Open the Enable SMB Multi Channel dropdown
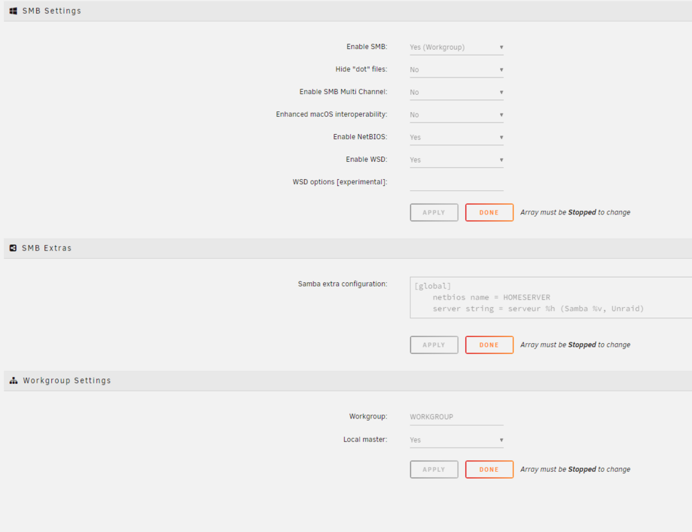The image size is (692, 532). (456, 92)
